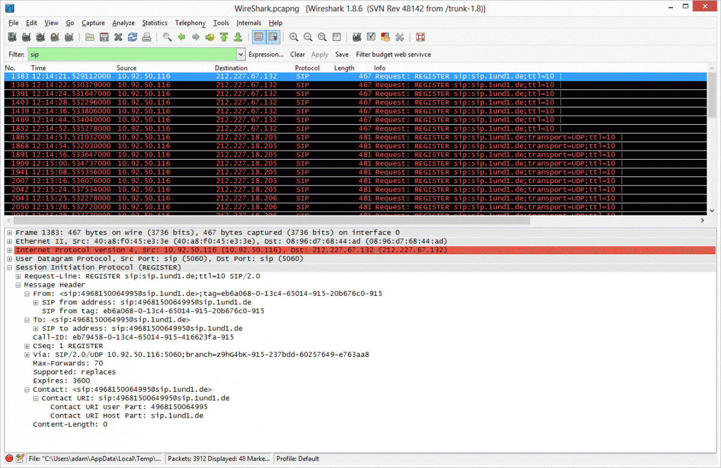Screen dimensions: 721x468
Task: Expand the Internet Protocol Version 4 node
Action: pos(10,250)
